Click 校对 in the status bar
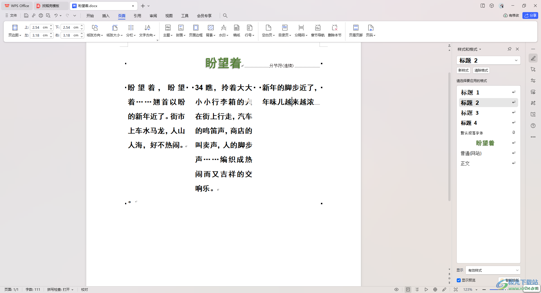The image size is (541, 293). [85, 289]
